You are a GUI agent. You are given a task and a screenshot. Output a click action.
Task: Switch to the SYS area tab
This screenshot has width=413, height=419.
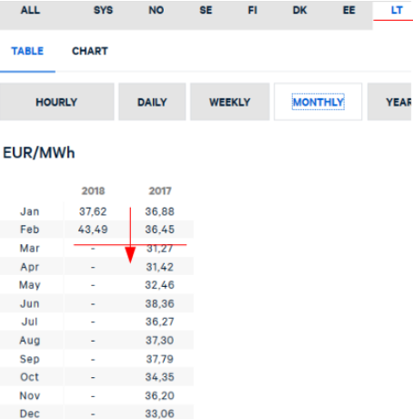pyautogui.click(x=103, y=10)
